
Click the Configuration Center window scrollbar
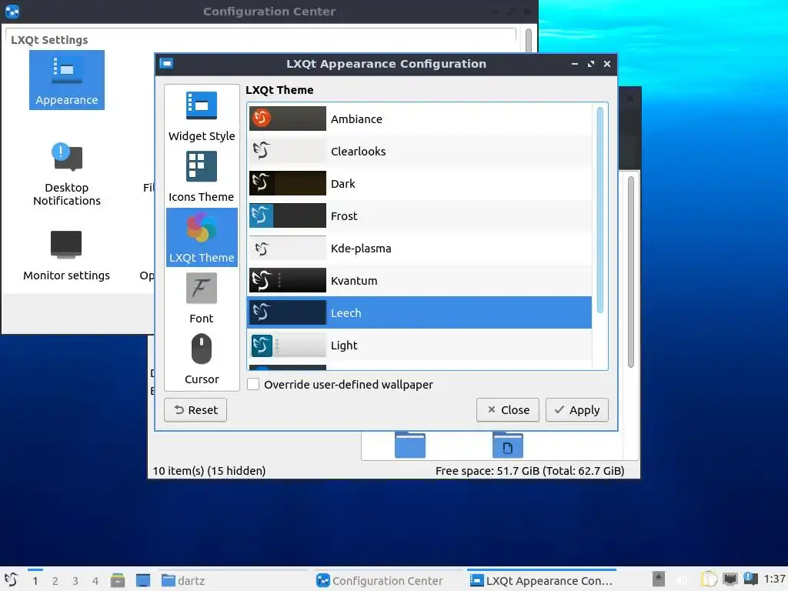click(x=528, y=40)
